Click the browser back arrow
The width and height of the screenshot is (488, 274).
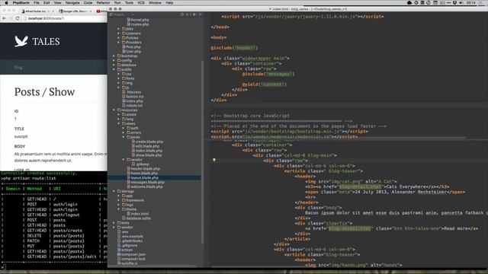(x=4, y=18)
